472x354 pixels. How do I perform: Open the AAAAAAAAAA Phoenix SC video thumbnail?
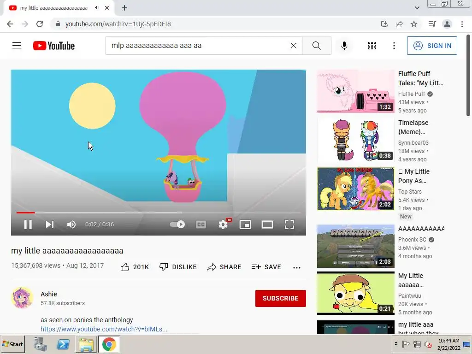click(x=355, y=246)
